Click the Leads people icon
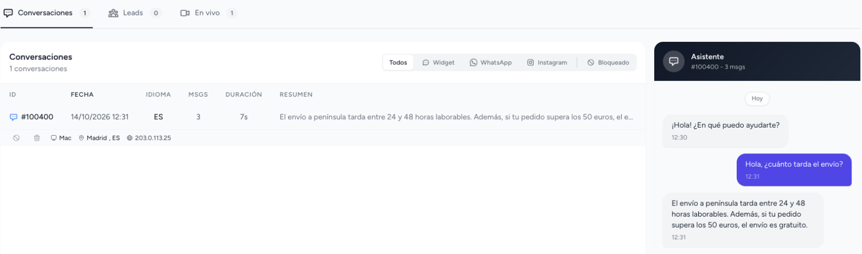Screen dimensions: 862x254 tap(113, 13)
